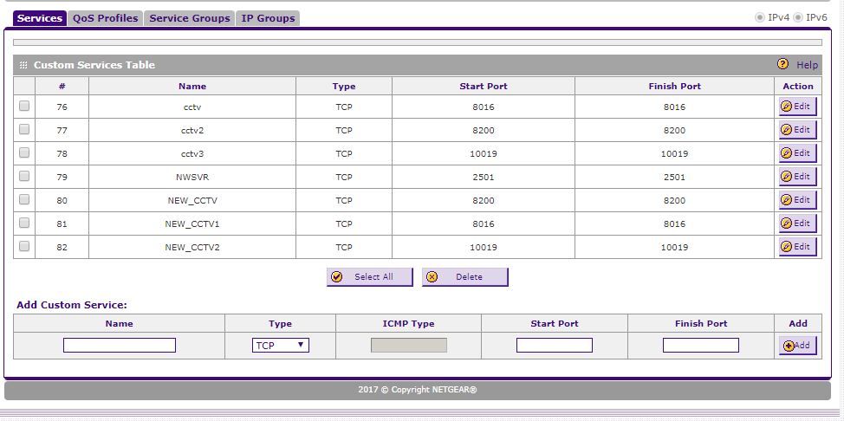
Task: Choose the IPv4 radio option
Action: coord(760,17)
